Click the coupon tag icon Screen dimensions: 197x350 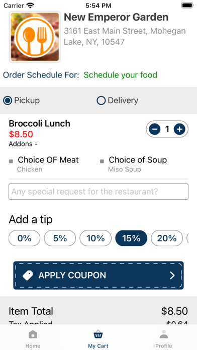pos(28,276)
